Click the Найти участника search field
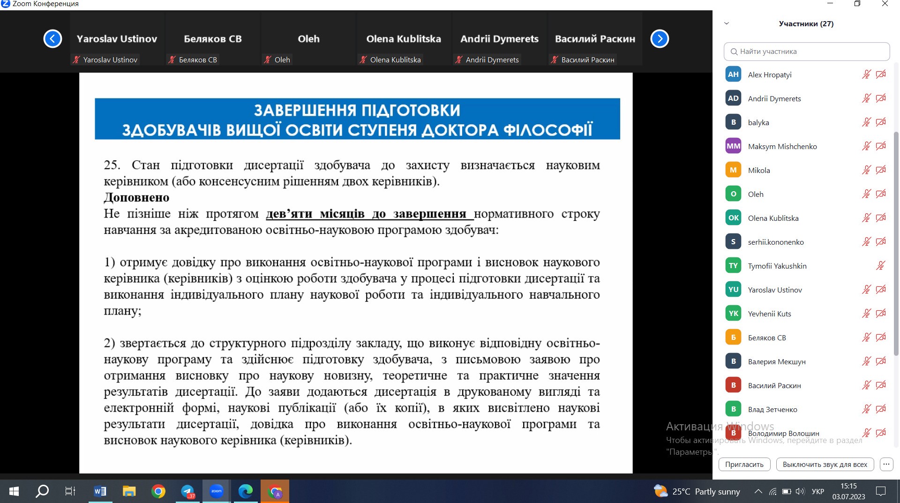This screenshot has width=900, height=503. coord(807,52)
